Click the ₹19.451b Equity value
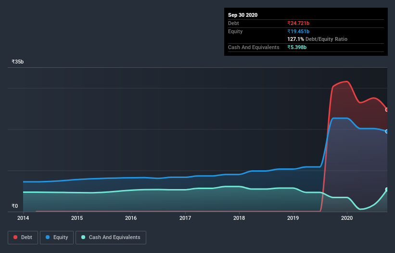 [x=298, y=31]
